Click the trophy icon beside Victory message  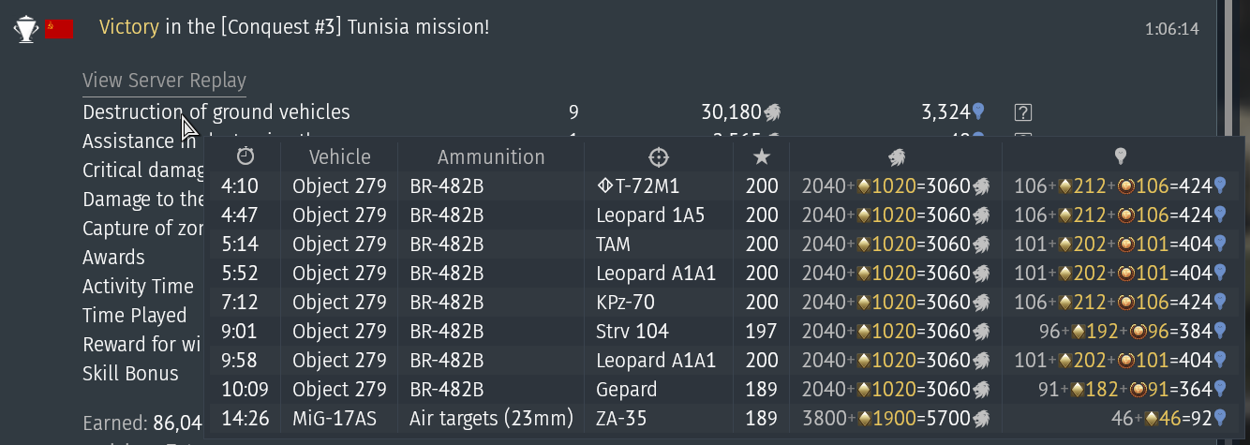coord(24,29)
